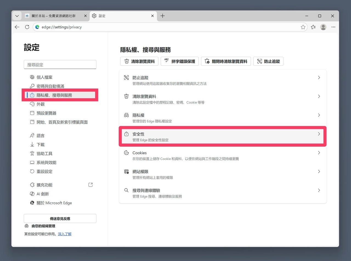Open the 深入了解 link
The height and width of the screenshot is (261, 351).
click(x=65, y=234)
